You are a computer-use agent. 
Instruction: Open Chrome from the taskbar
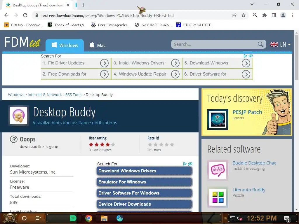pos(89,218)
